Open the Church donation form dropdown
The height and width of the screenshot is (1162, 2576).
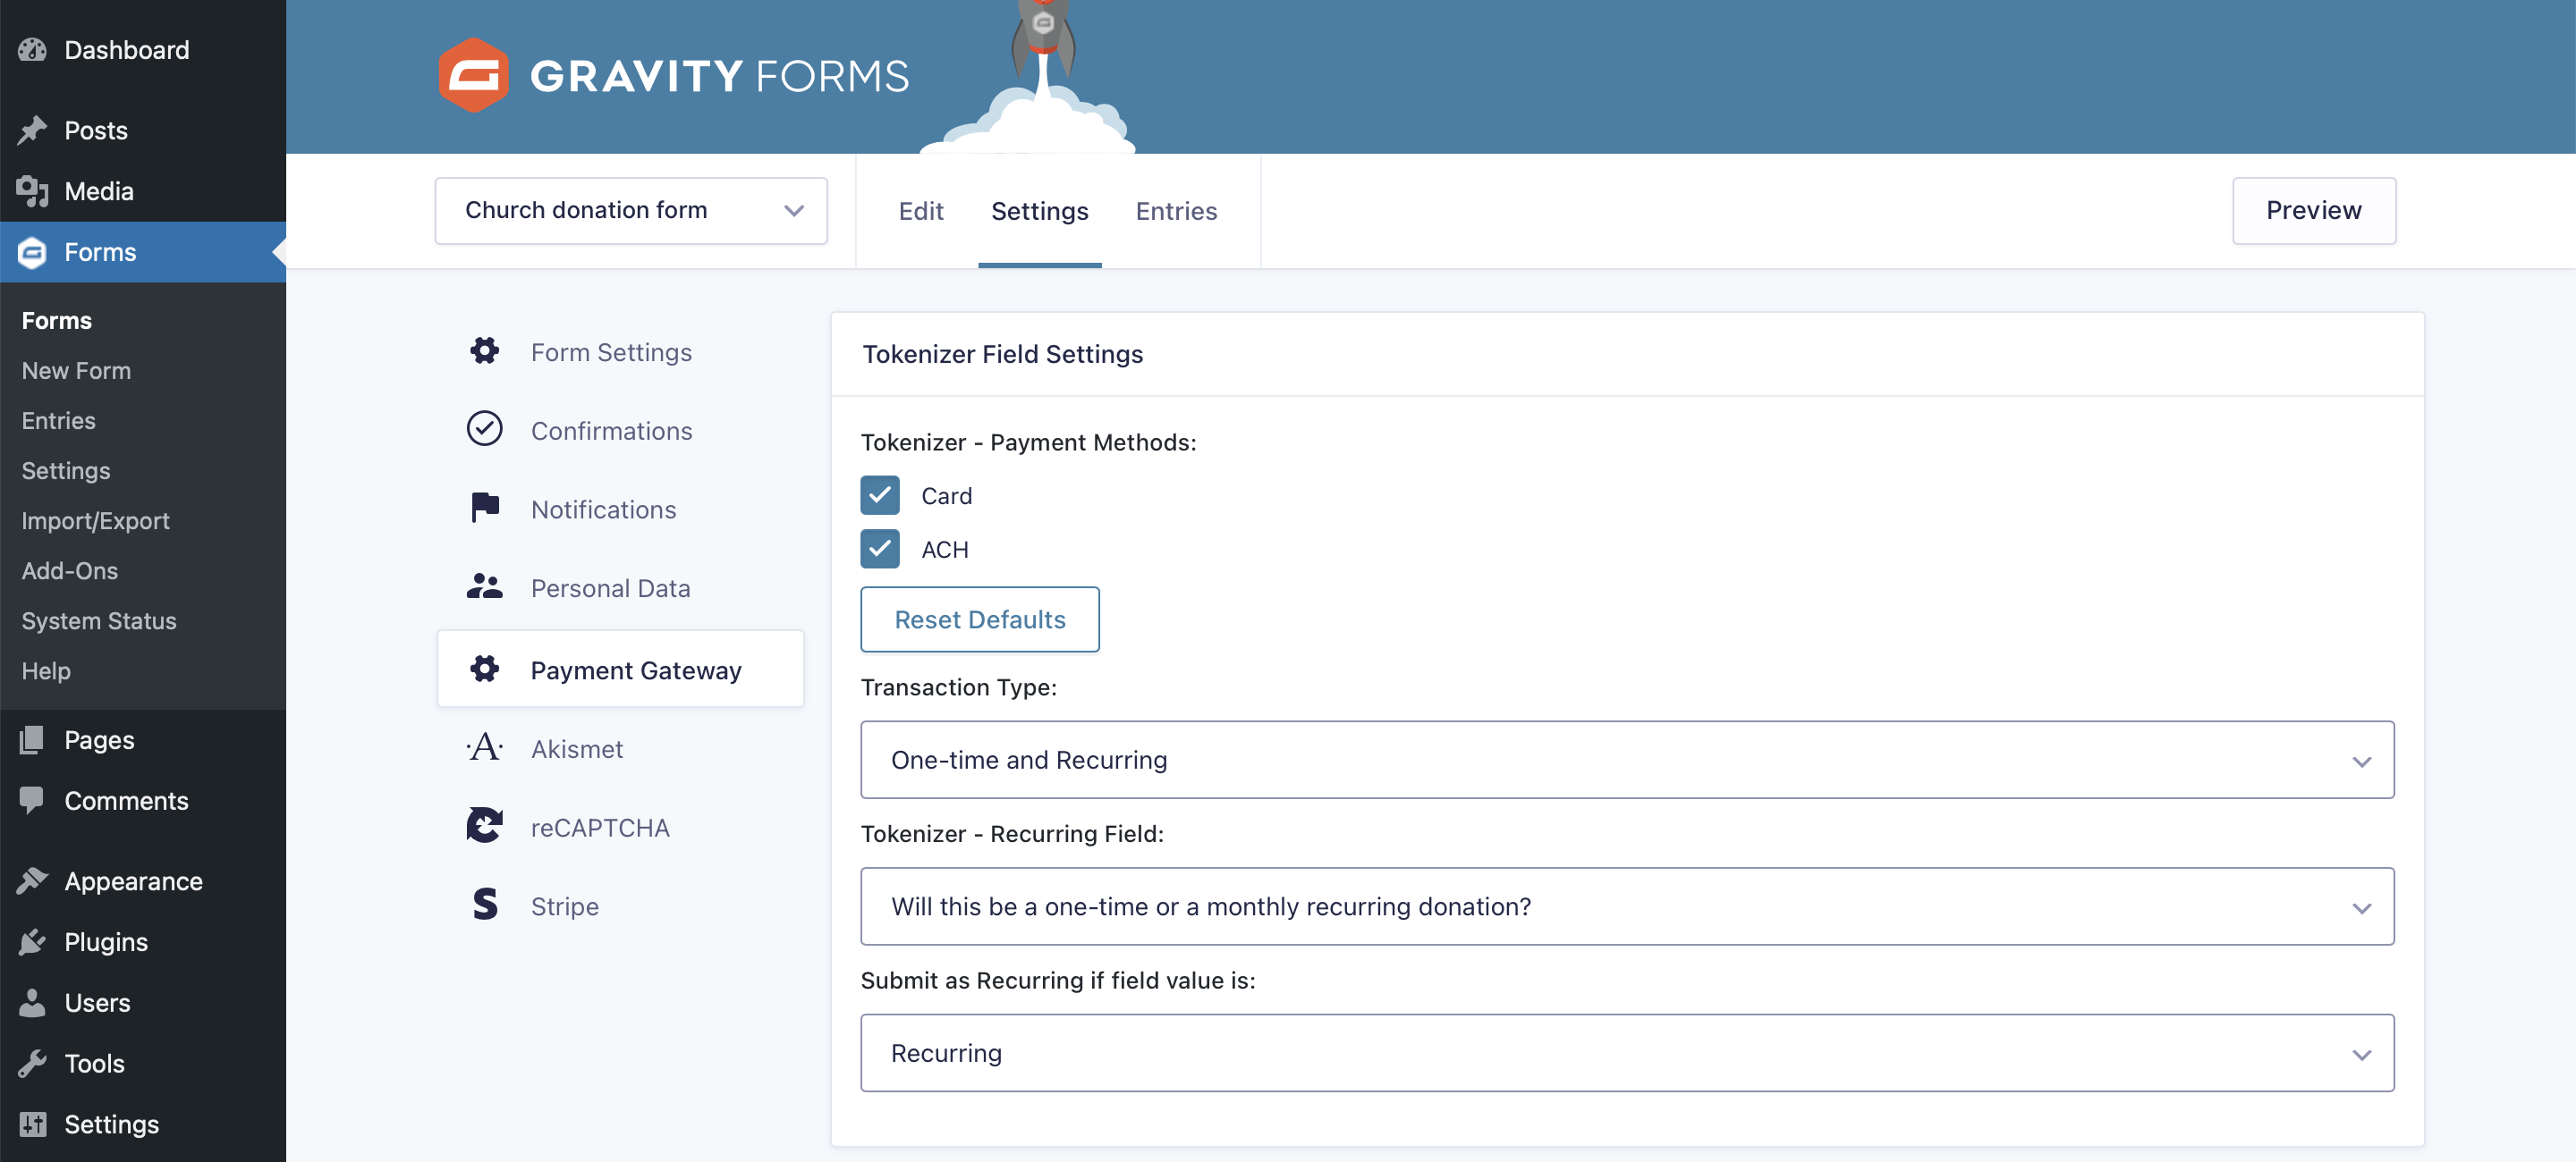[795, 210]
